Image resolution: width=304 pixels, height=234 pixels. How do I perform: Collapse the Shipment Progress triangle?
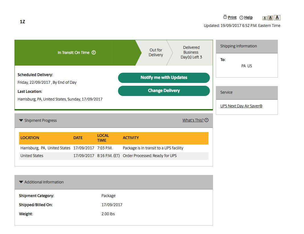coord(21,120)
